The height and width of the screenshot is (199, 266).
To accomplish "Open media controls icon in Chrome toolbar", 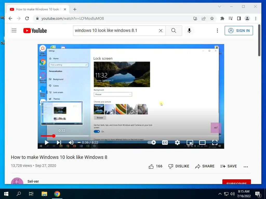I will (231, 18).
